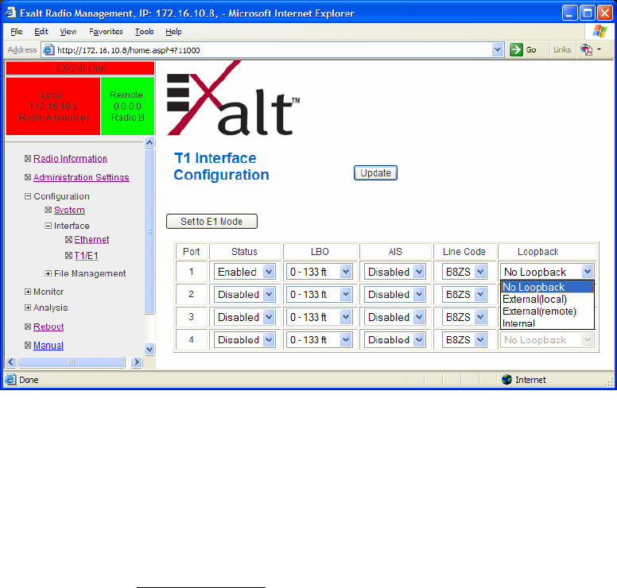Open the Ethernet interface link

click(91, 239)
